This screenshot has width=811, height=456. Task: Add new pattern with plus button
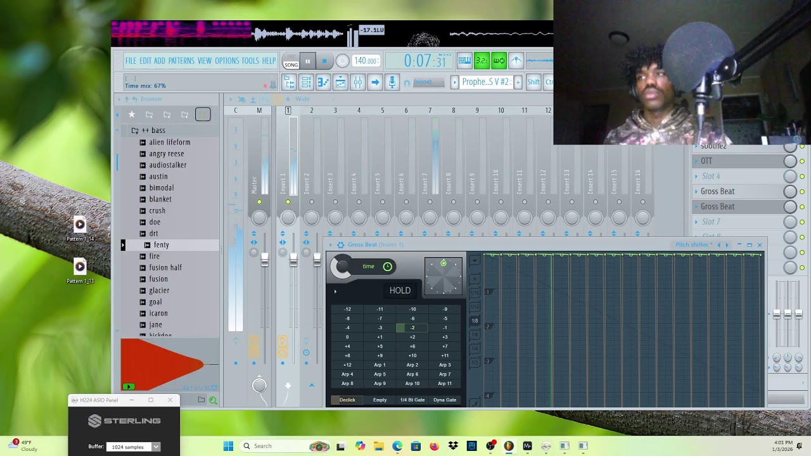pos(518,82)
